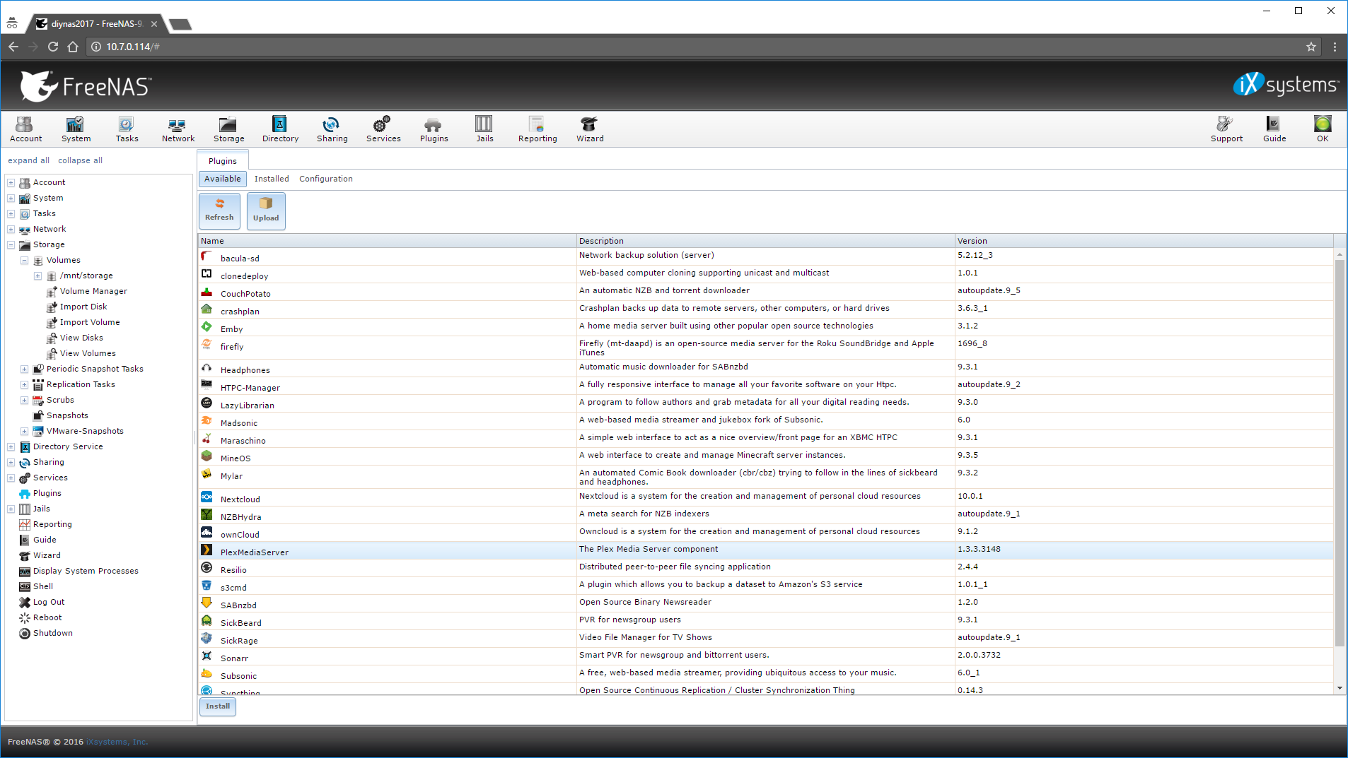The width and height of the screenshot is (1348, 758).
Task: Open the Reporting toolbar icon
Action: 538,129
